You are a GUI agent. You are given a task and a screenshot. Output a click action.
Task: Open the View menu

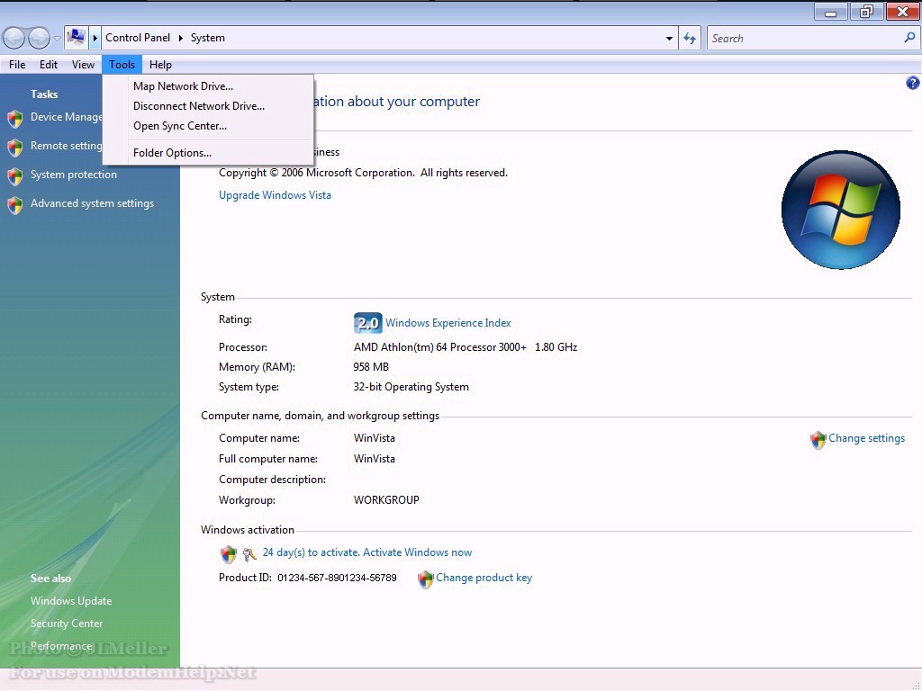(x=83, y=65)
